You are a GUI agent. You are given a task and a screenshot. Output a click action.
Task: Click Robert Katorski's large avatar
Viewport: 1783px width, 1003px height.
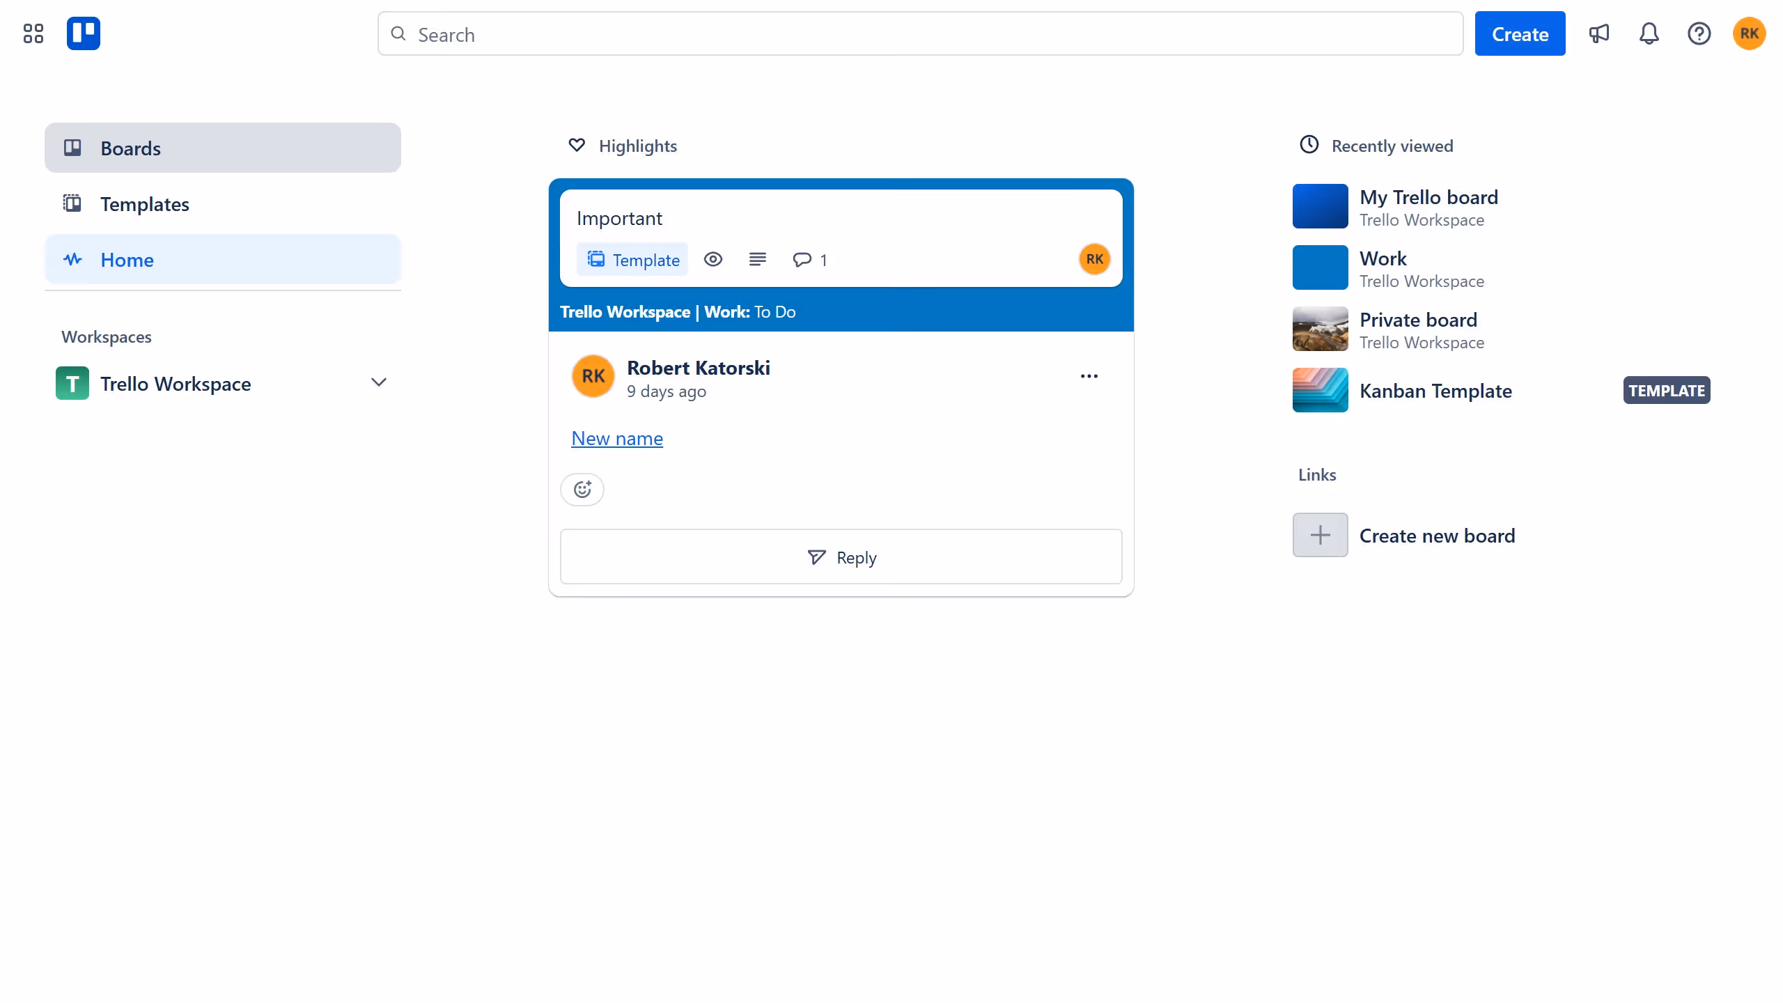(x=593, y=376)
